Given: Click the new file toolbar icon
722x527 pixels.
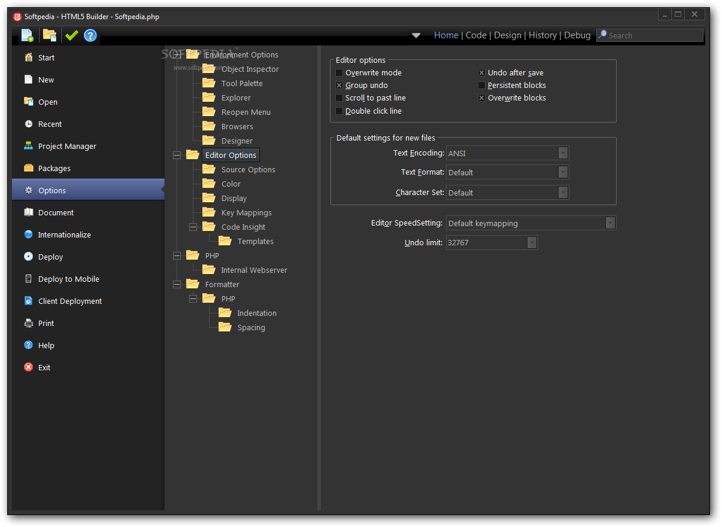Looking at the screenshot, I should pyautogui.click(x=28, y=35).
